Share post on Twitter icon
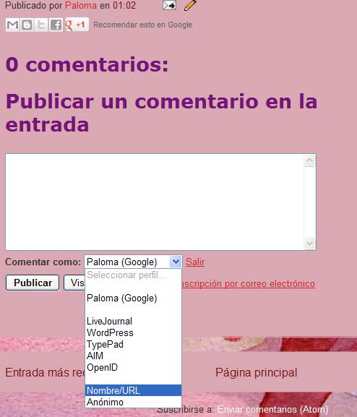The height and width of the screenshot is (417, 357). click(41, 25)
